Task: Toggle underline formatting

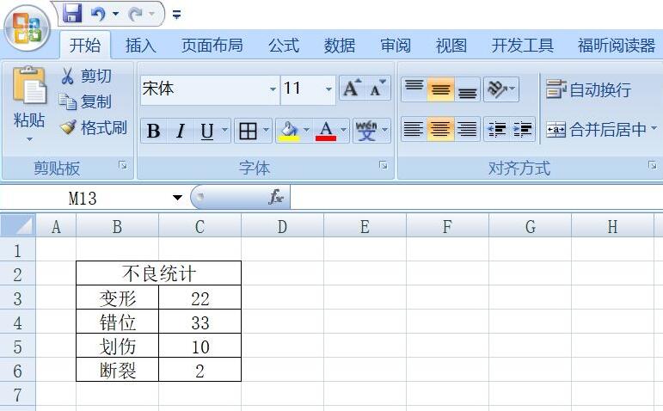Action: coord(206,131)
